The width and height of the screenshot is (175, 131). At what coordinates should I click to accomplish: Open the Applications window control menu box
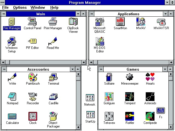point(92,14)
